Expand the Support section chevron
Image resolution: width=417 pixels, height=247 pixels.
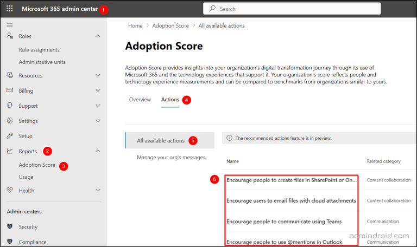tap(98, 106)
